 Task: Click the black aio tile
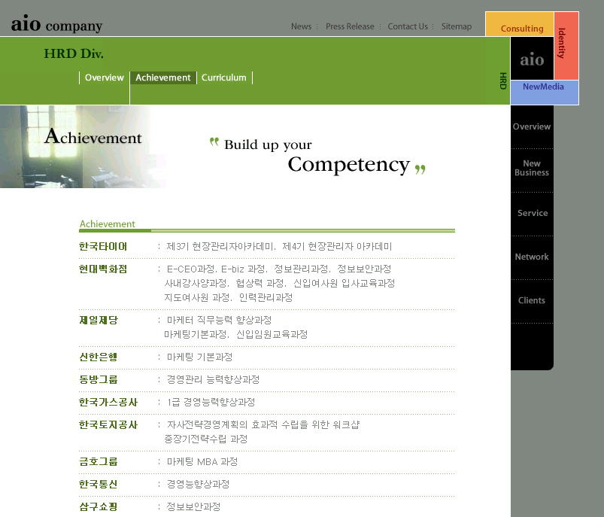pos(532,59)
